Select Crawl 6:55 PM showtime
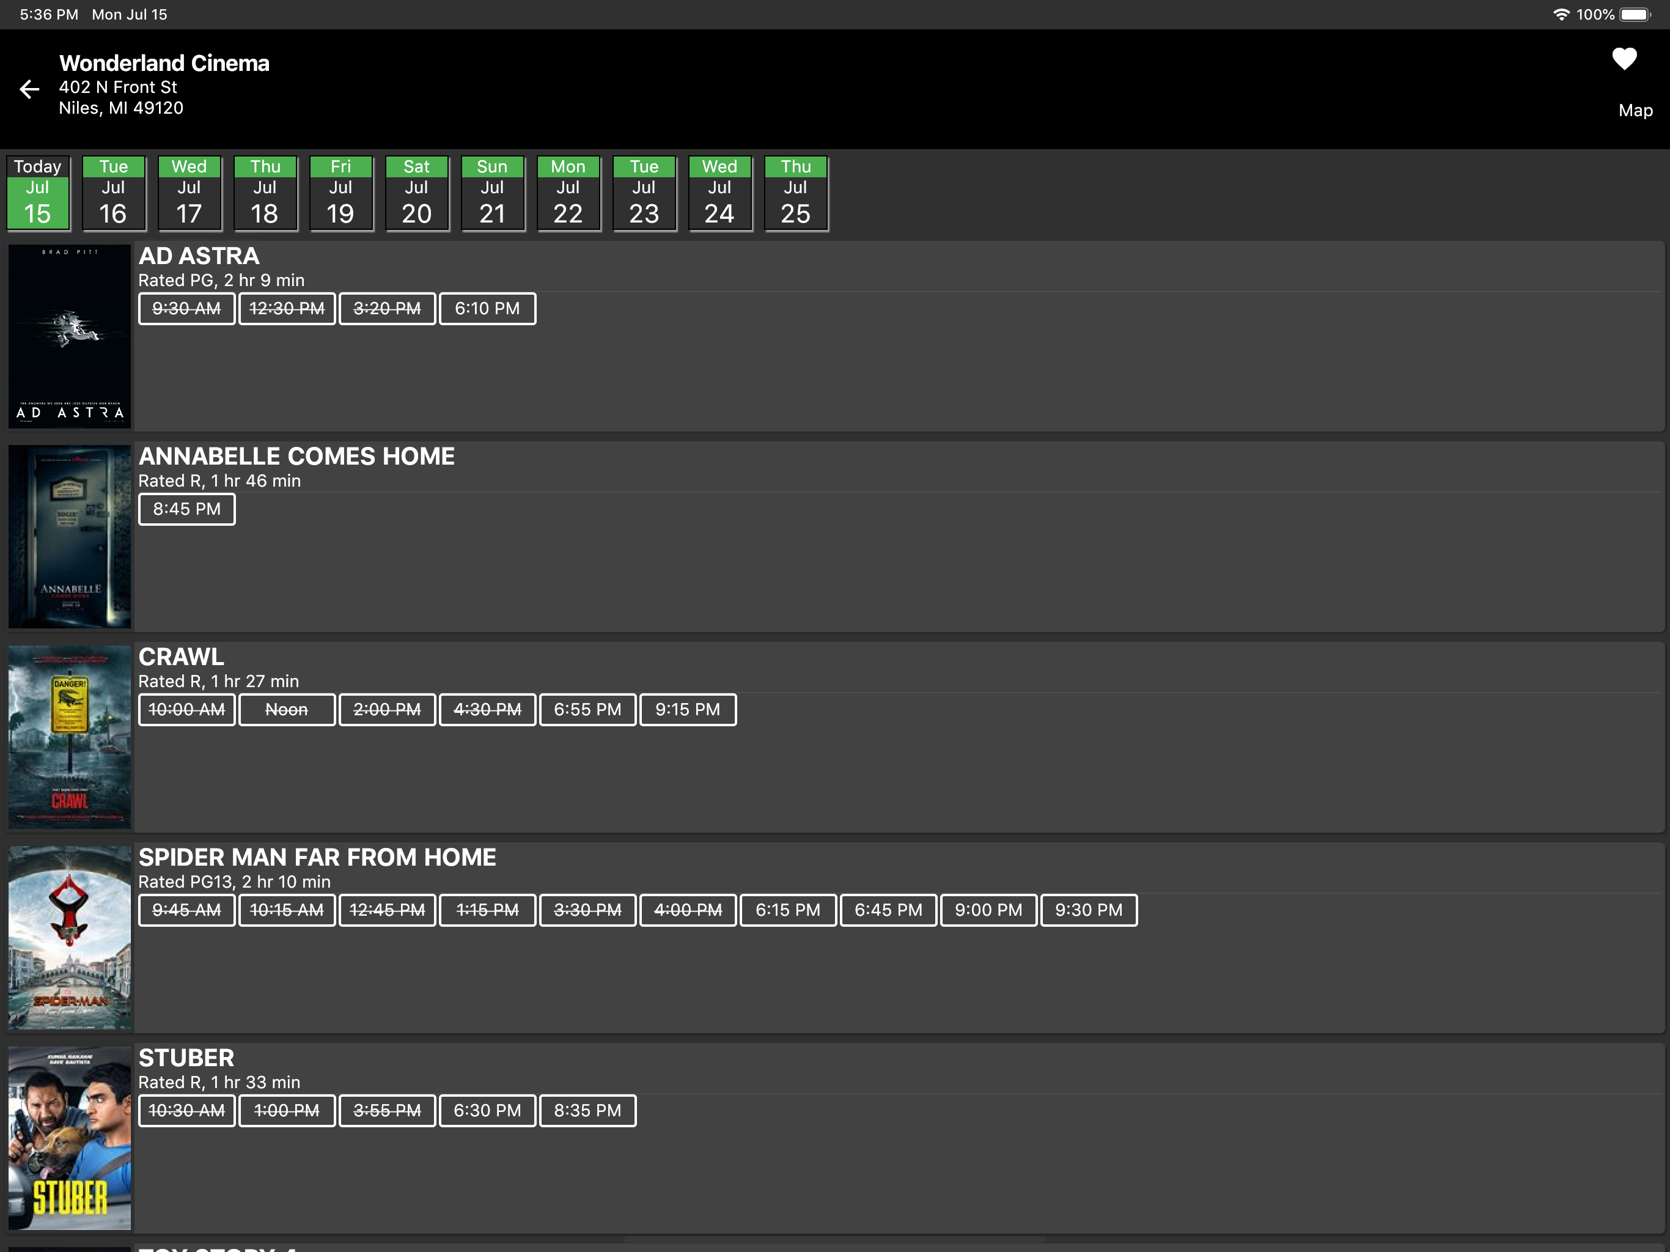The width and height of the screenshot is (1670, 1252). [587, 710]
